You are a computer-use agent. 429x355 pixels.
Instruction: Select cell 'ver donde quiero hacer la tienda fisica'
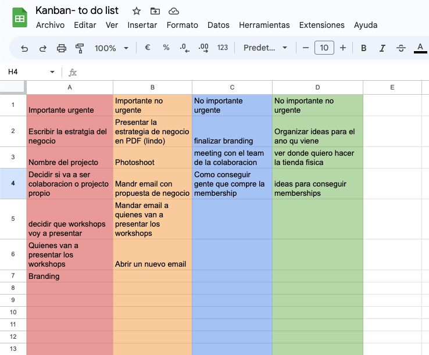point(317,157)
